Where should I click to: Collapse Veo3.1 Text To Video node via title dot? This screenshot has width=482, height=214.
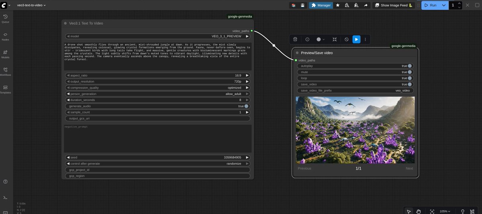[65, 23]
